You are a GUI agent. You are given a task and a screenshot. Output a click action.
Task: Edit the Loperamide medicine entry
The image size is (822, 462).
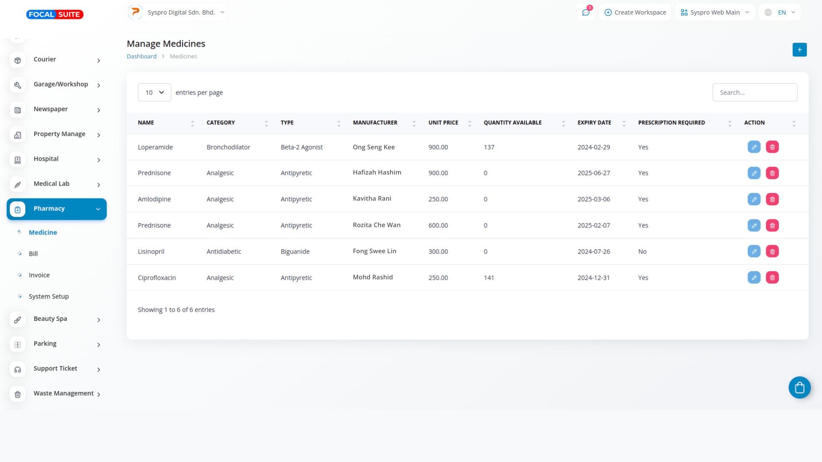coord(754,147)
